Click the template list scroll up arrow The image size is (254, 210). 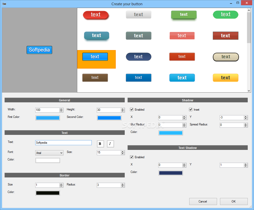[x=249, y=10]
